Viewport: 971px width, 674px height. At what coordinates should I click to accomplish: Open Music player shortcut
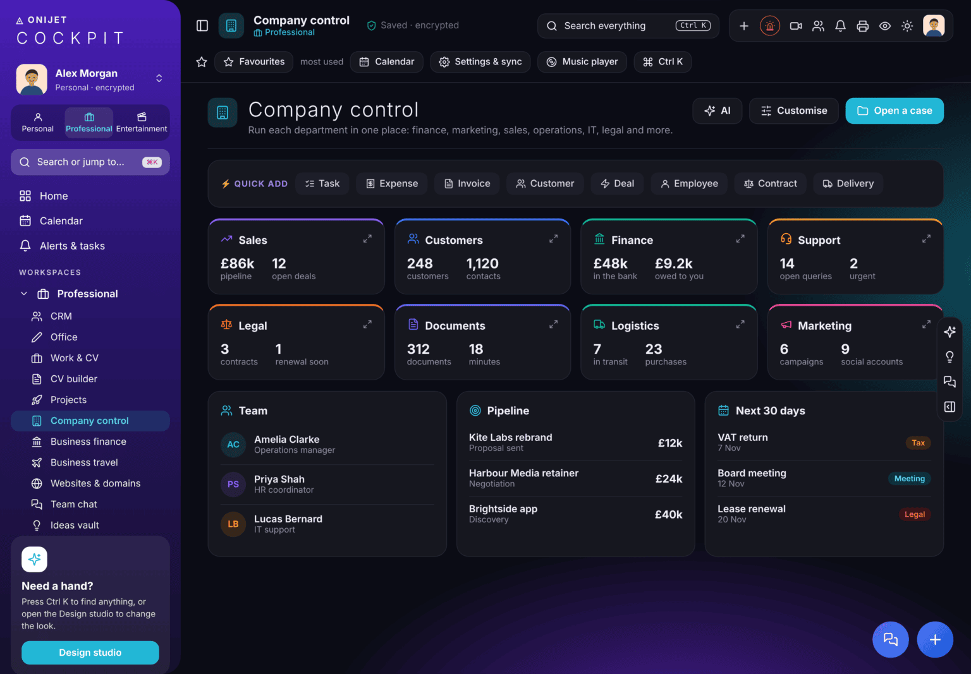tap(582, 62)
